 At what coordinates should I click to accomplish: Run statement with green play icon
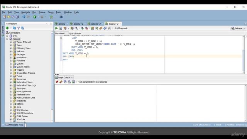[56, 28]
